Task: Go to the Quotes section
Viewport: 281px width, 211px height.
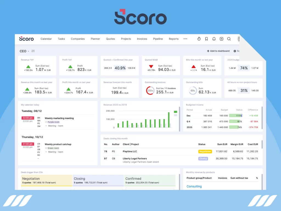Action: pos(110,39)
